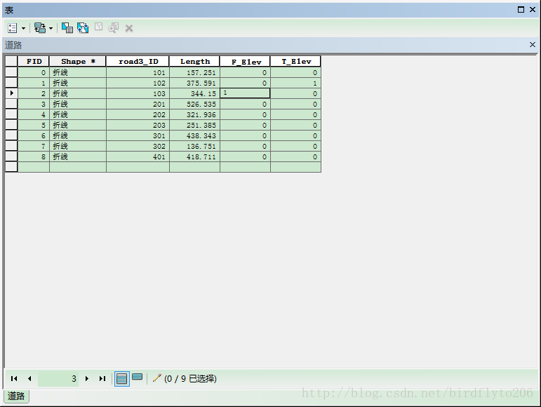Switch to the 道路 bottom tab
Viewport: 541px width, 407px height.
16,396
